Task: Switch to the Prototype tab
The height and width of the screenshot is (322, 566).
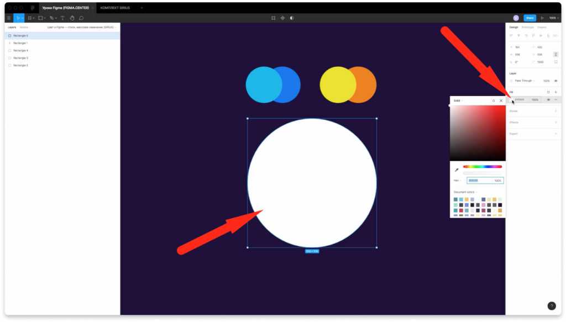Action: tap(527, 28)
